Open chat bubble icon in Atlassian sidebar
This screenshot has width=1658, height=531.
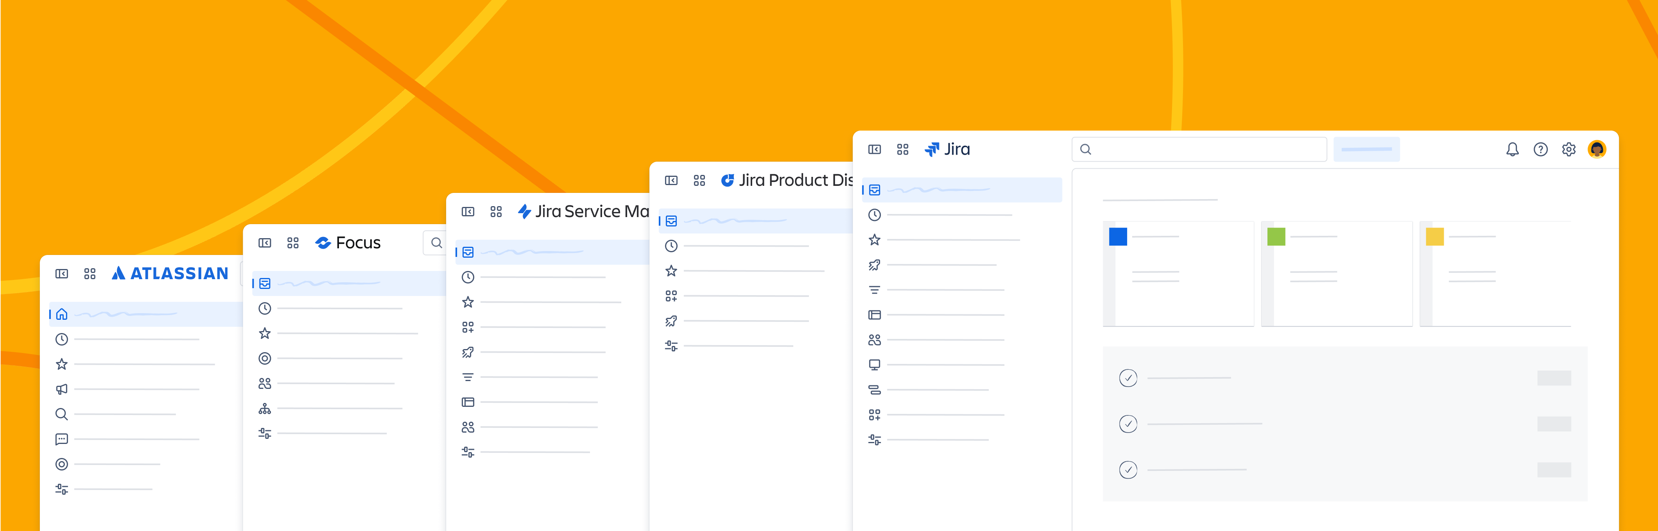pos(61,439)
